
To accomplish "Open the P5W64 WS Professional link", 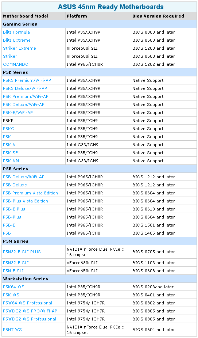I will [28, 303].
